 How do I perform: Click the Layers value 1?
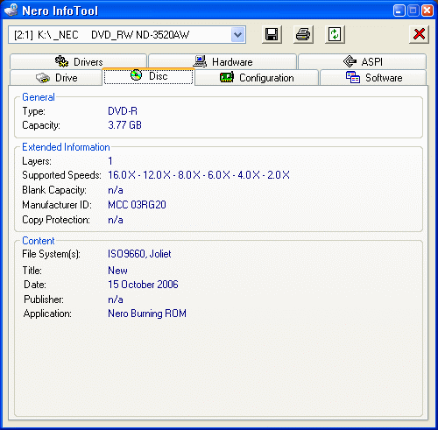pos(110,161)
